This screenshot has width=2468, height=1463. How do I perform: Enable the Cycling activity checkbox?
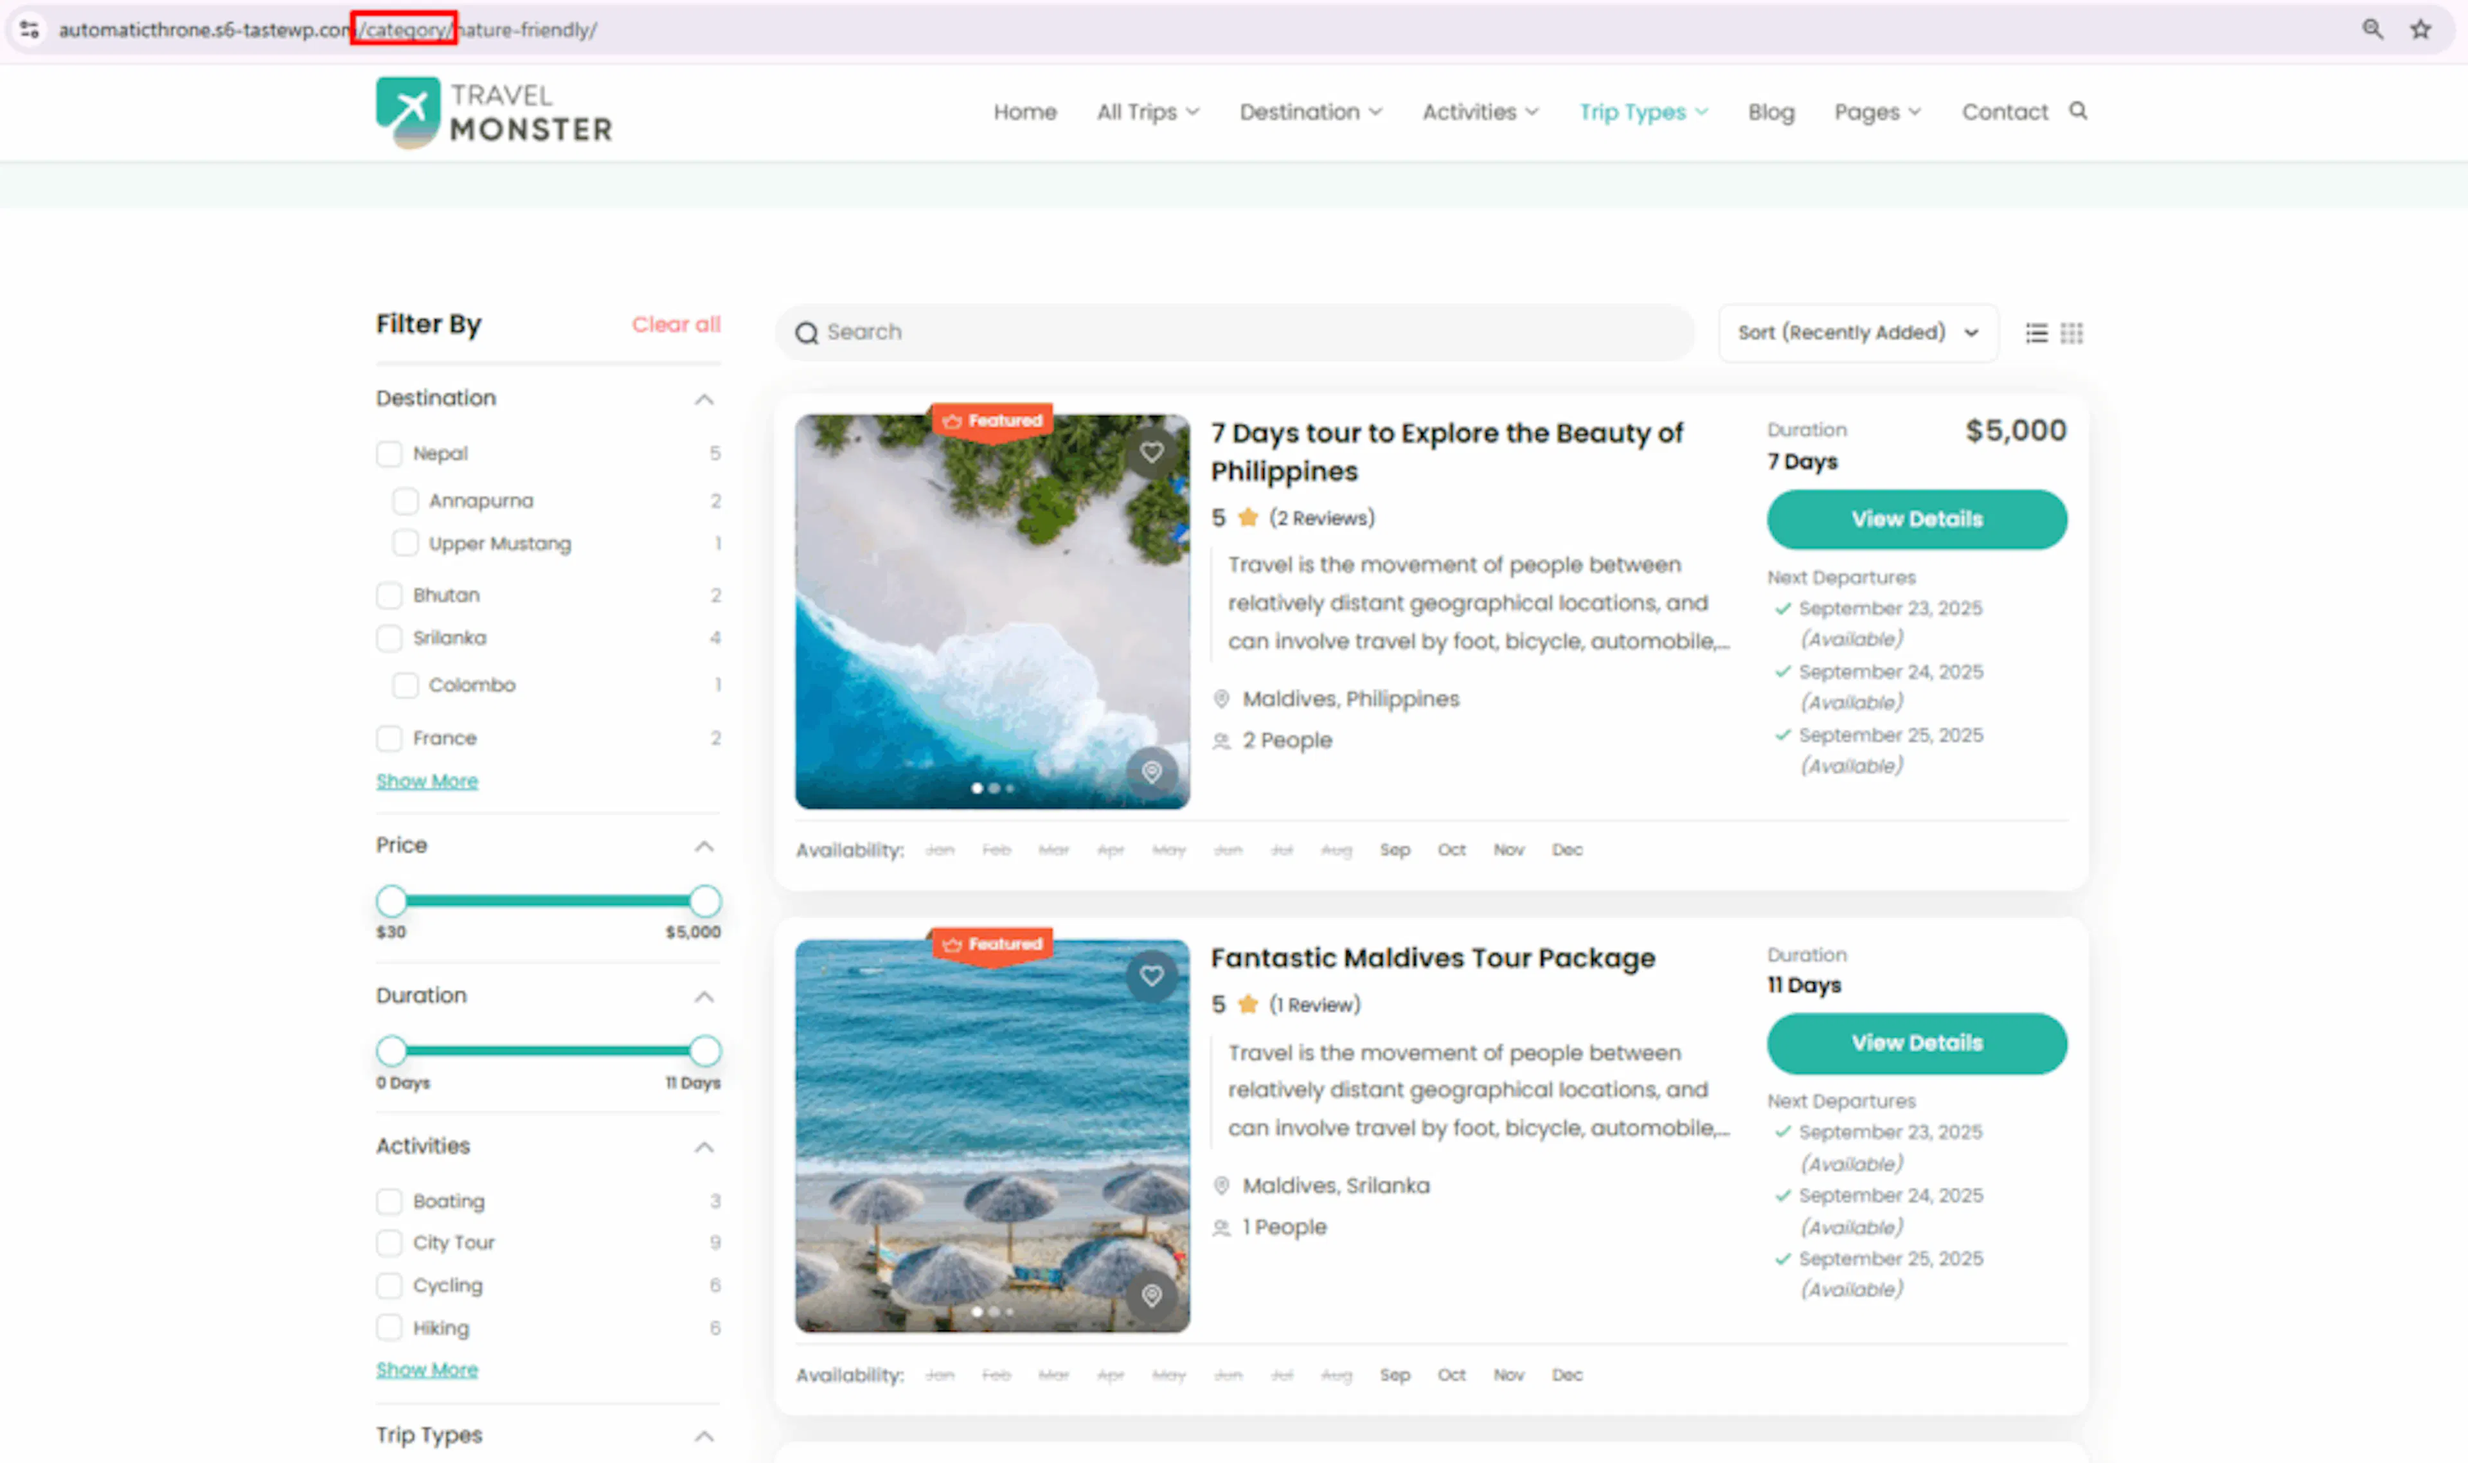click(389, 1286)
